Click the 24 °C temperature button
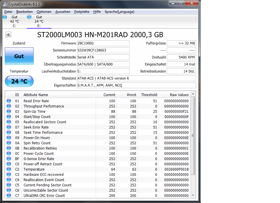 (19, 81)
